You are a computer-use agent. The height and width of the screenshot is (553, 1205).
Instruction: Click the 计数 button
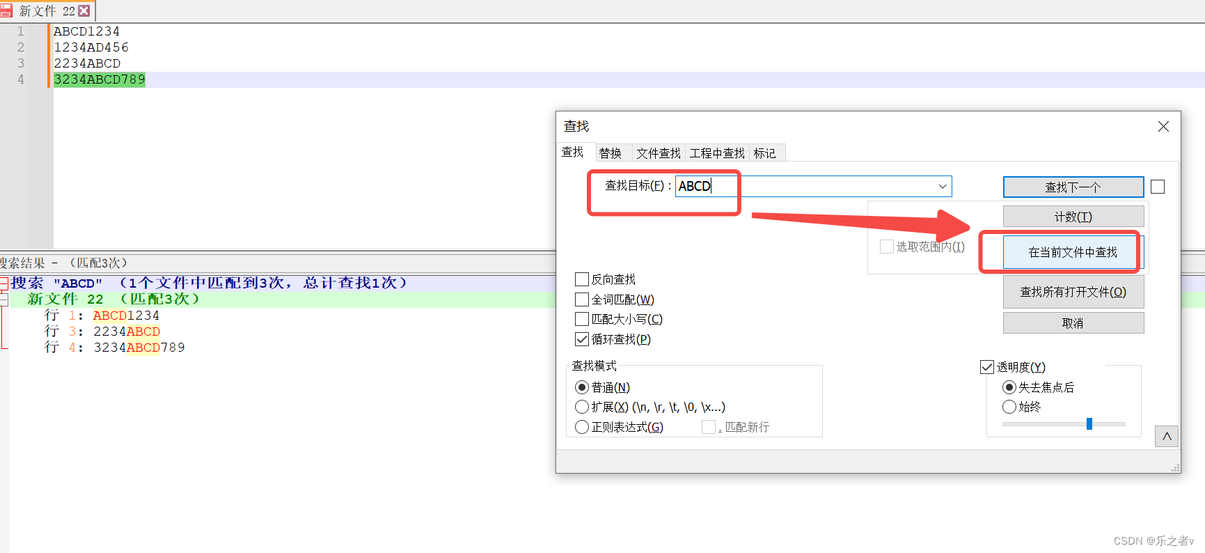tap(1073, 217)
